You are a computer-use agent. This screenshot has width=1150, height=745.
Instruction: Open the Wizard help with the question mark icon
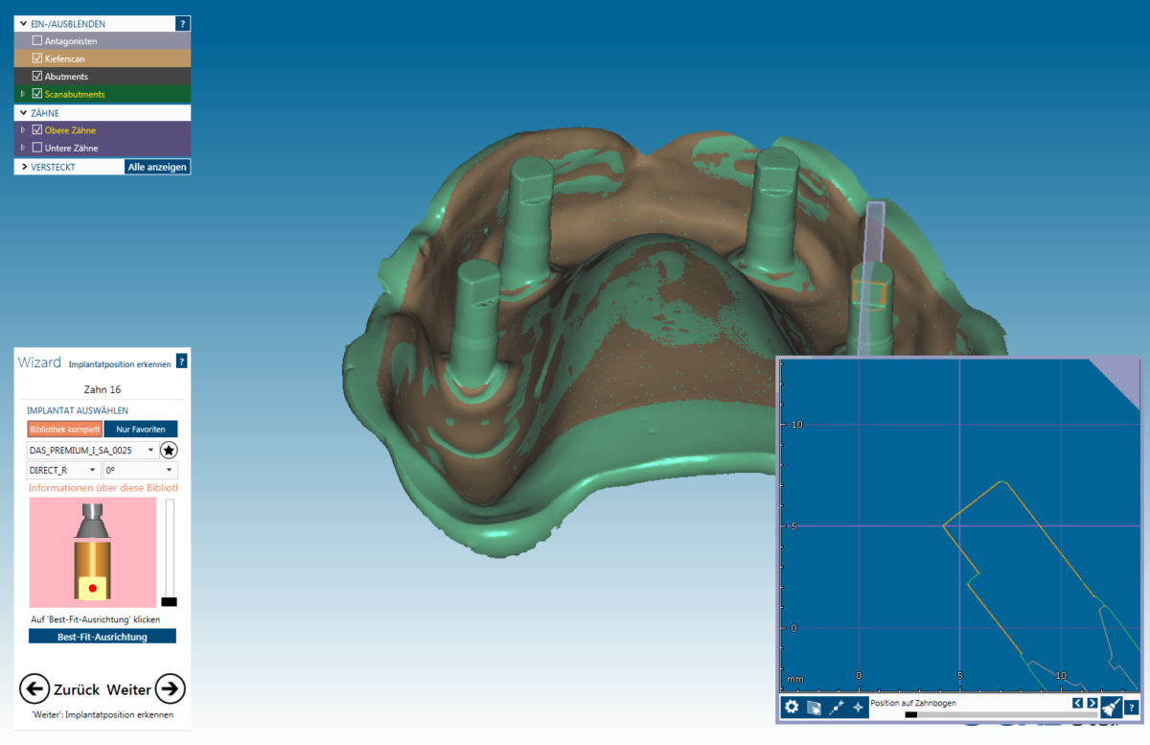(x=181, y=361)
